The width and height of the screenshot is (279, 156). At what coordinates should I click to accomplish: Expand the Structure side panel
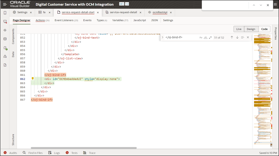13,140
